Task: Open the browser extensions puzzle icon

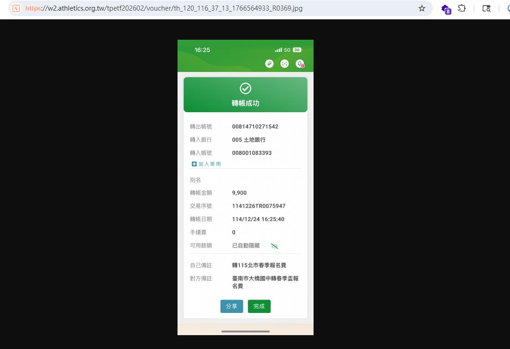Action: click(462, 8)
